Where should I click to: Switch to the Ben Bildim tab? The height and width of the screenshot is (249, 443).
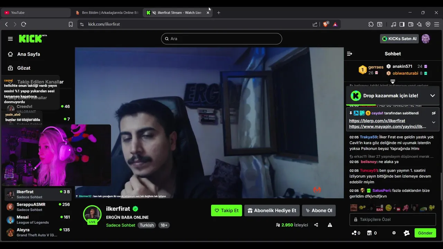(x=107, y=12)
